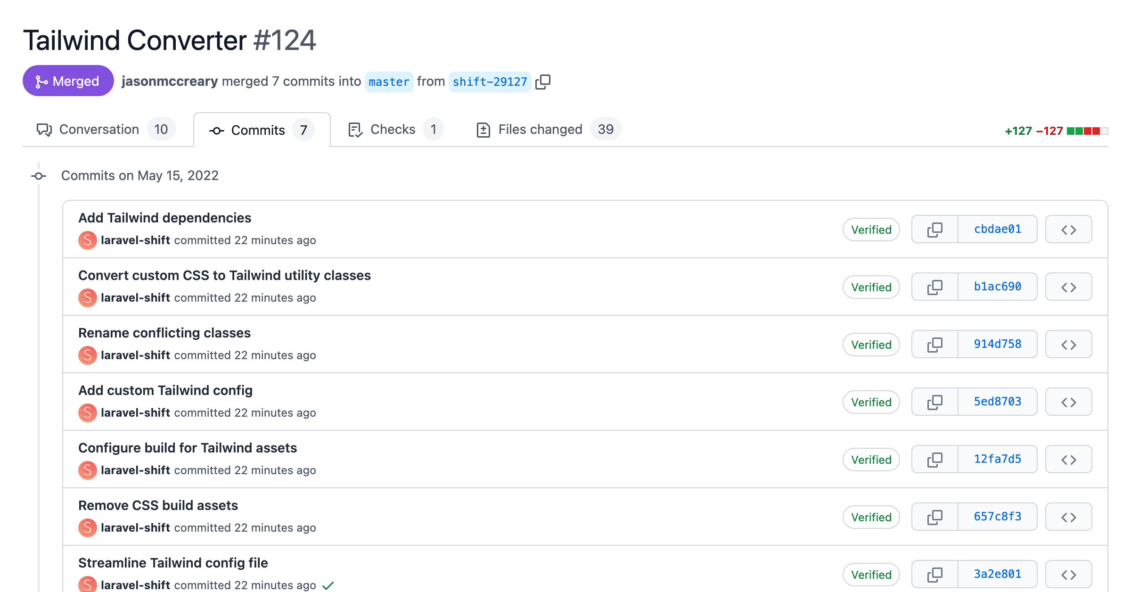Screen dimensions: 1131x592
Task: Copy full SHA for commit 5ed8703
Action: (x=935, y=402)
